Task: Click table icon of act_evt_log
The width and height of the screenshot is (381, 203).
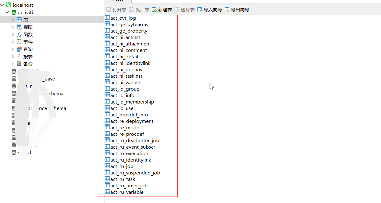Action: tap(107, 18)
